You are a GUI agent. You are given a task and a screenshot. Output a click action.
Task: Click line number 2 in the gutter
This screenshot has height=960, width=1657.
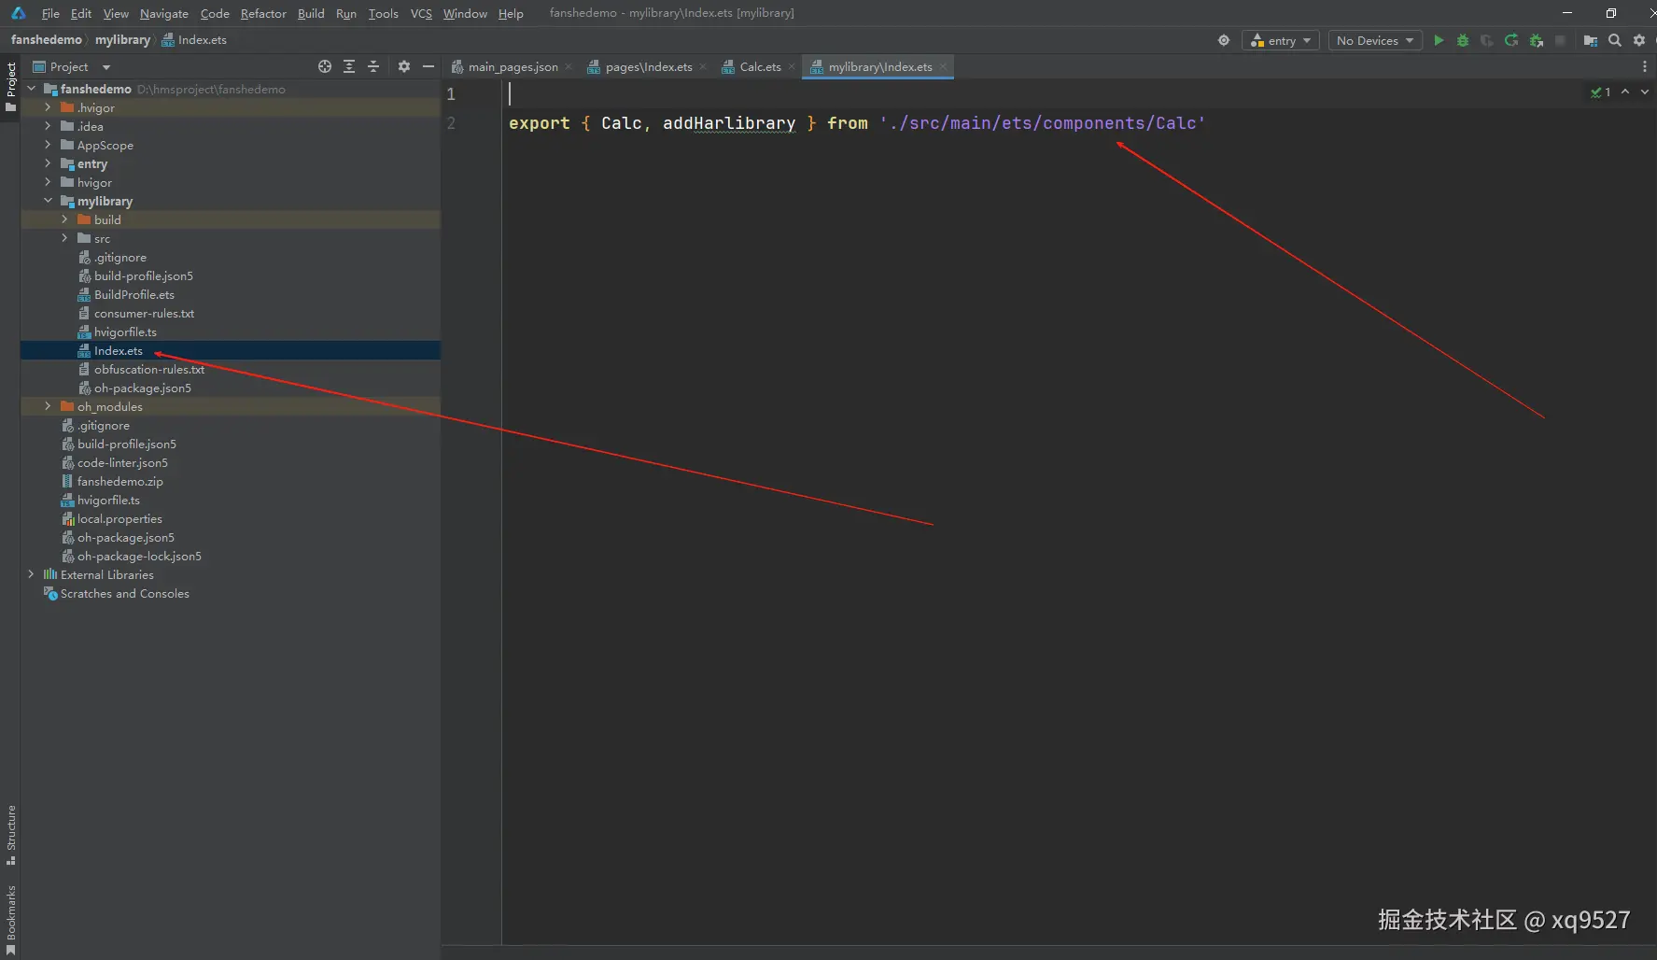coord(451,123)
